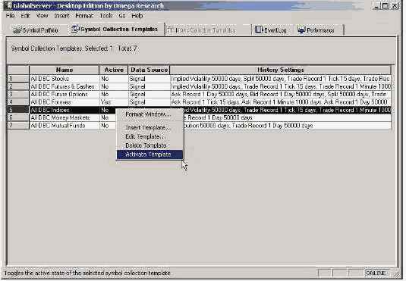Viewport: 406px width, 281px height.
Task: Select row header number 4
Action: coord(18,101)
